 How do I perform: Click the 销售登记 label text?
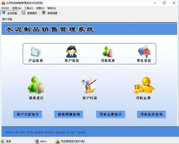(36, 98)
